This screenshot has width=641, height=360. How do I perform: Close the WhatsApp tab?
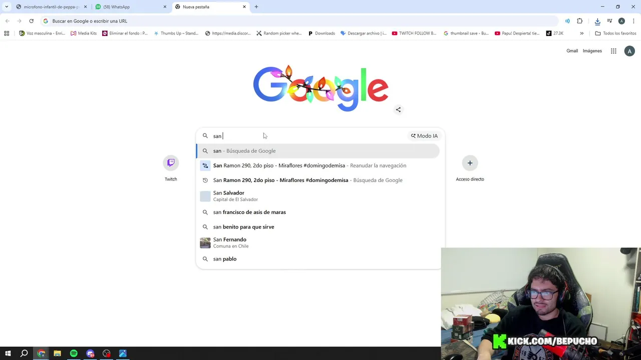[x=165, y=7]
